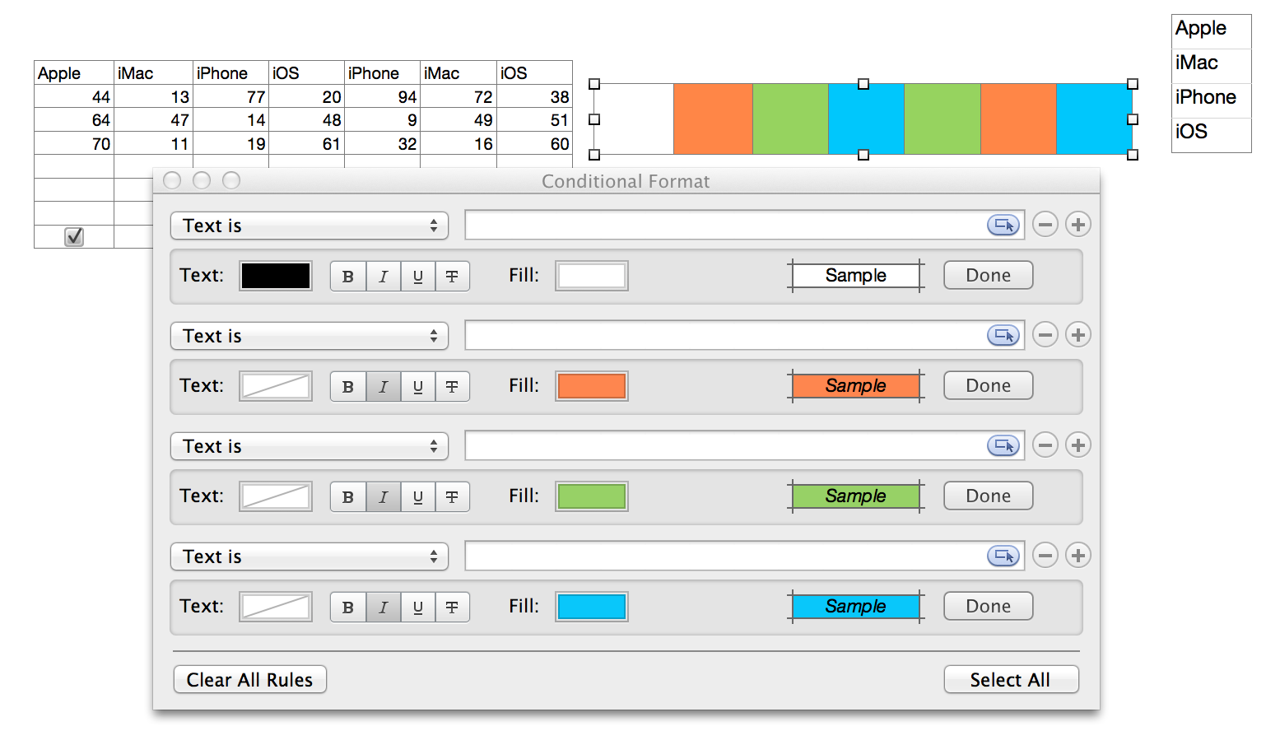Toggle underline in the blue-fill rule

(417, 608)
